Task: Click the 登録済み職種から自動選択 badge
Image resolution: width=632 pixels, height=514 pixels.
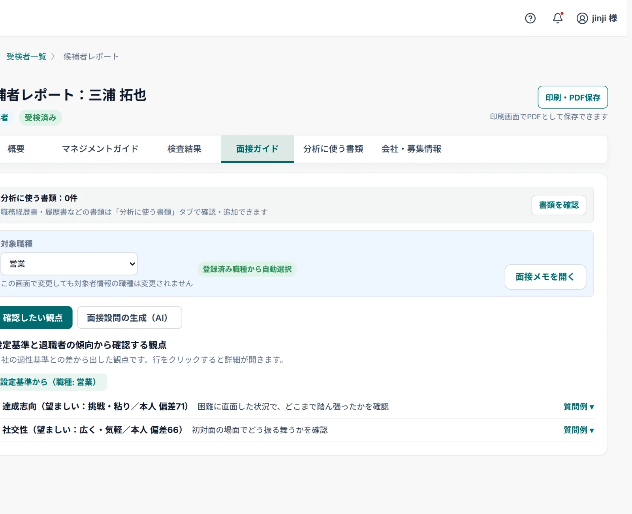Action: [x=247, y=269]
